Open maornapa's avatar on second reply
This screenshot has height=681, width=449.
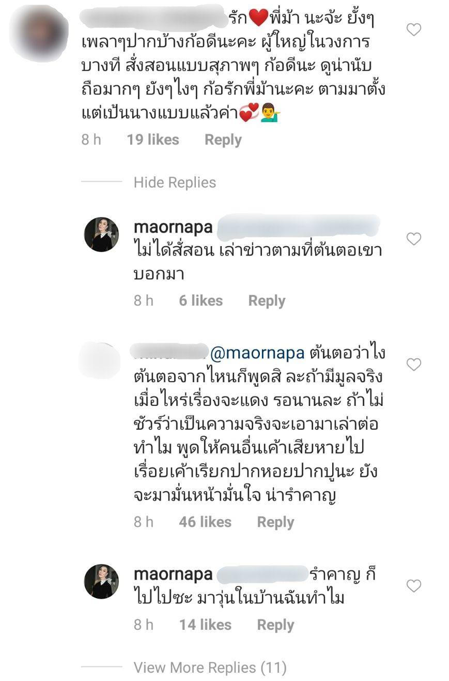[x=101, y=581]
